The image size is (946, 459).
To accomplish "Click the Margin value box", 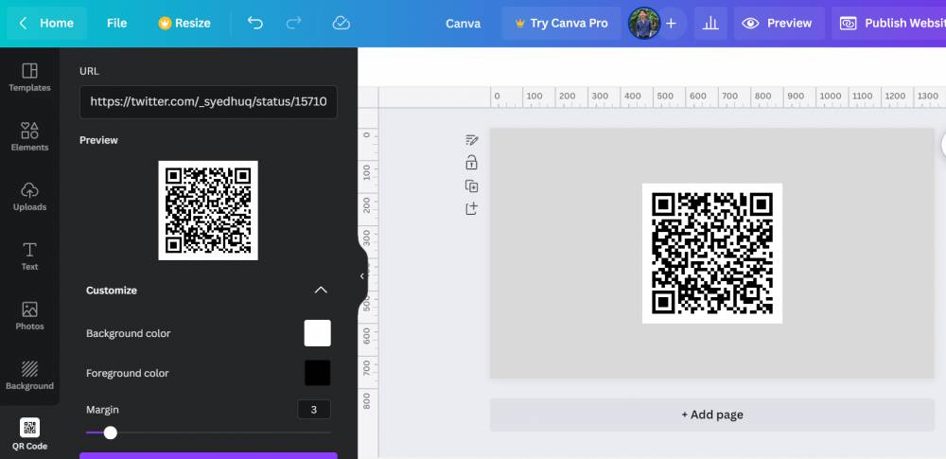I will coord(314,410).
